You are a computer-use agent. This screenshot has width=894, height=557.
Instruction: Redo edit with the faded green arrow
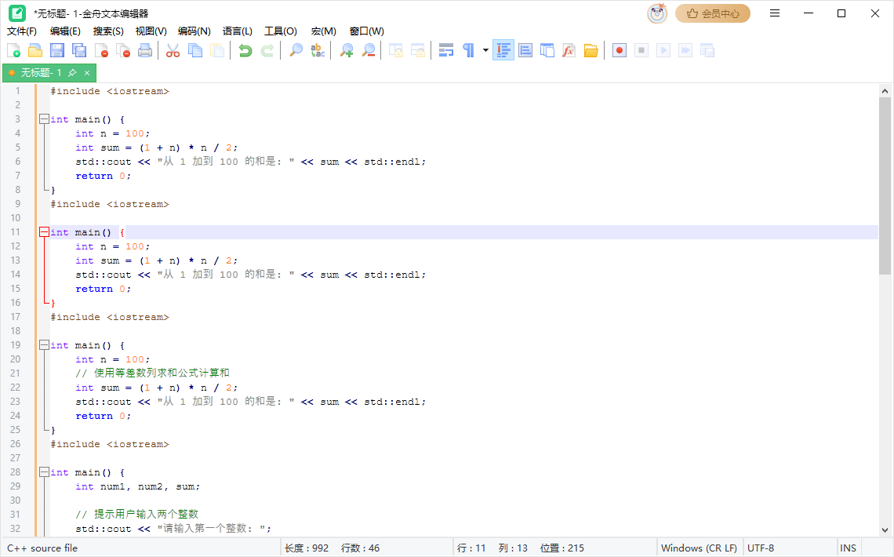click(x=267, y=51)
